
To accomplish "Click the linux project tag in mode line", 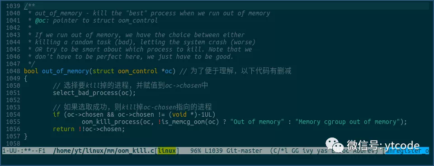I will (x=167, y=151).
